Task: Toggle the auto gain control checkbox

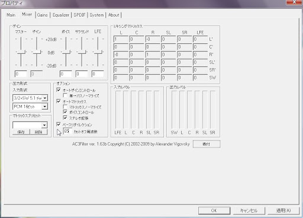Action: [x=59, y=90]
